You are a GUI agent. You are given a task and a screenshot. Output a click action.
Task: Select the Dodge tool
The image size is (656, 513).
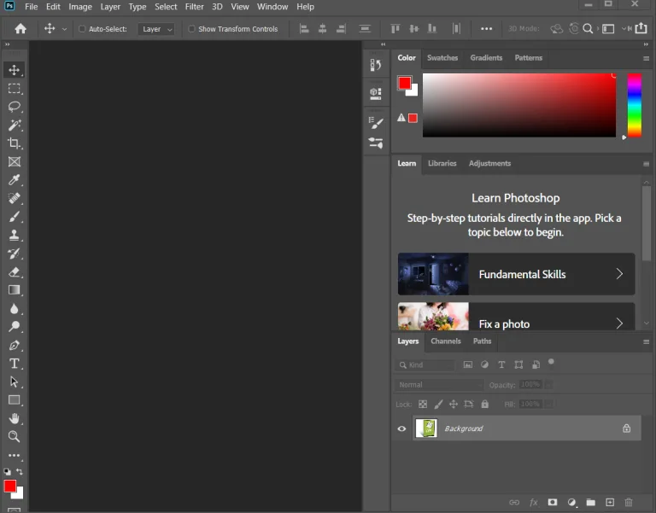point(15,327)
